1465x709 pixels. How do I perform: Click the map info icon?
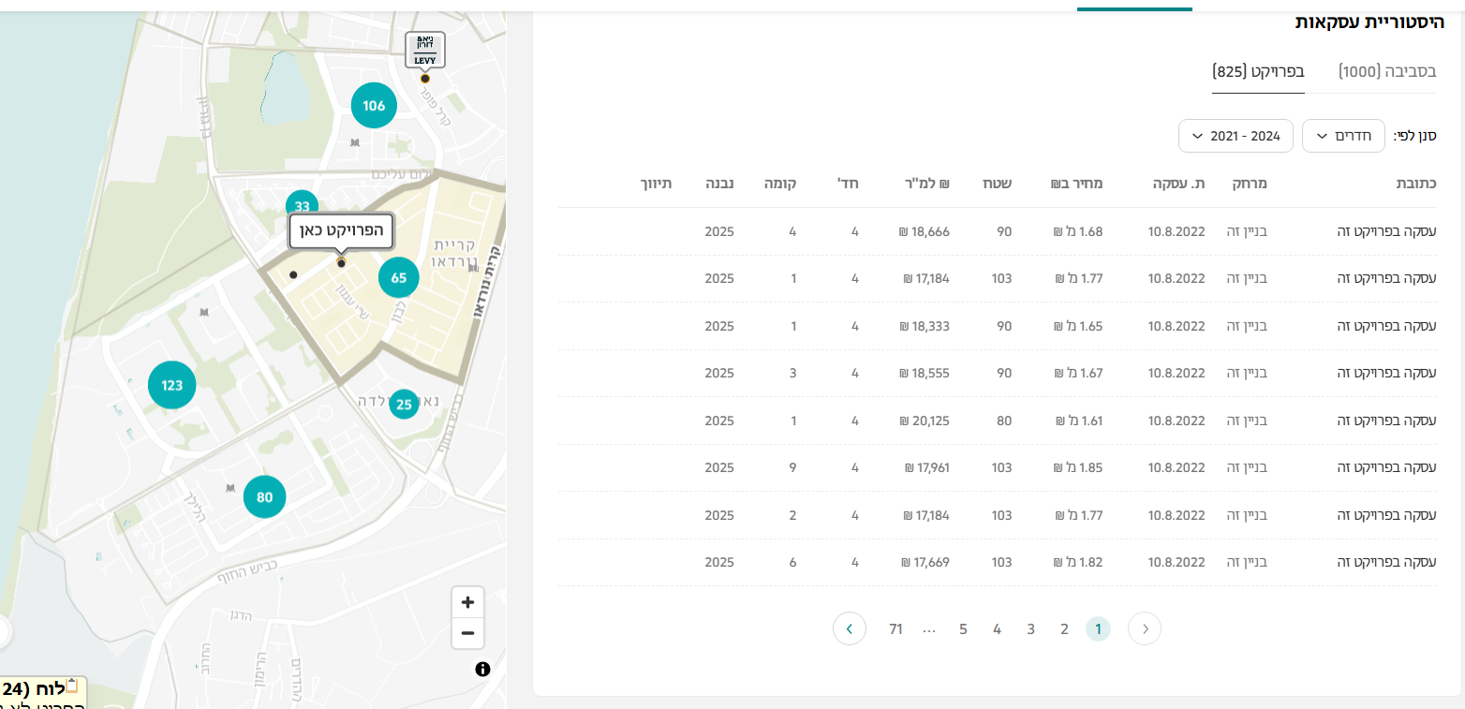(482, 669)
